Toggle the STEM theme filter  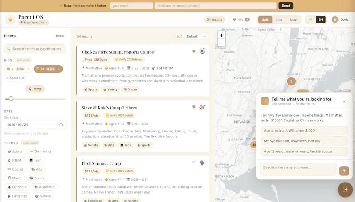[14, 160]
